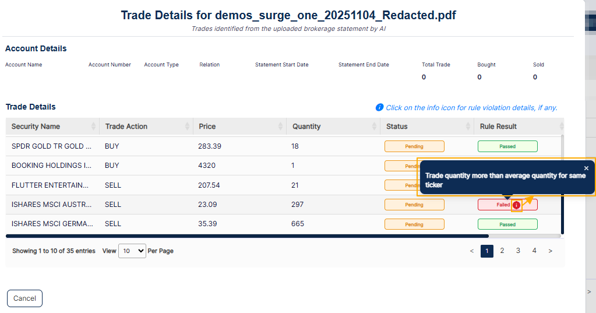Screen dimensions: 596x313
Task: Go to page 2 of trades
Action: [x=502, y=251]
